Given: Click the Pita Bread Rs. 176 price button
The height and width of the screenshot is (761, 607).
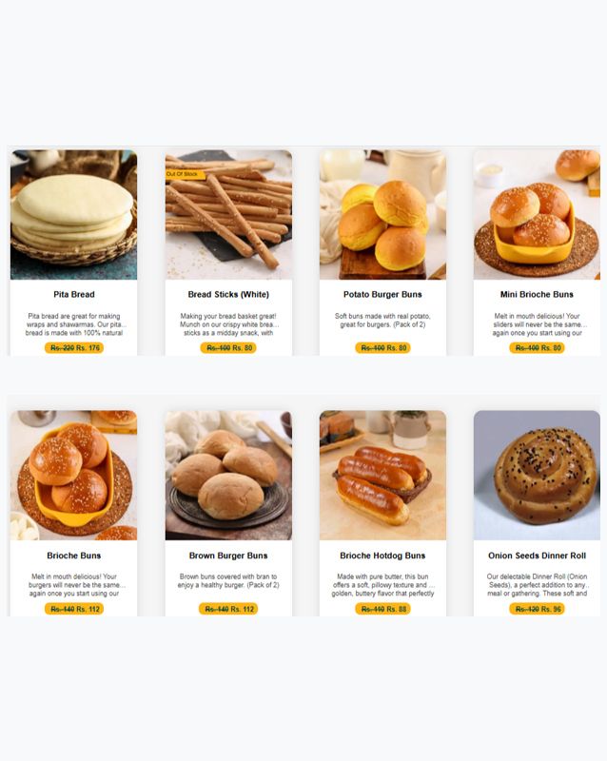Looking at the screenshot, I should point(74,347).
